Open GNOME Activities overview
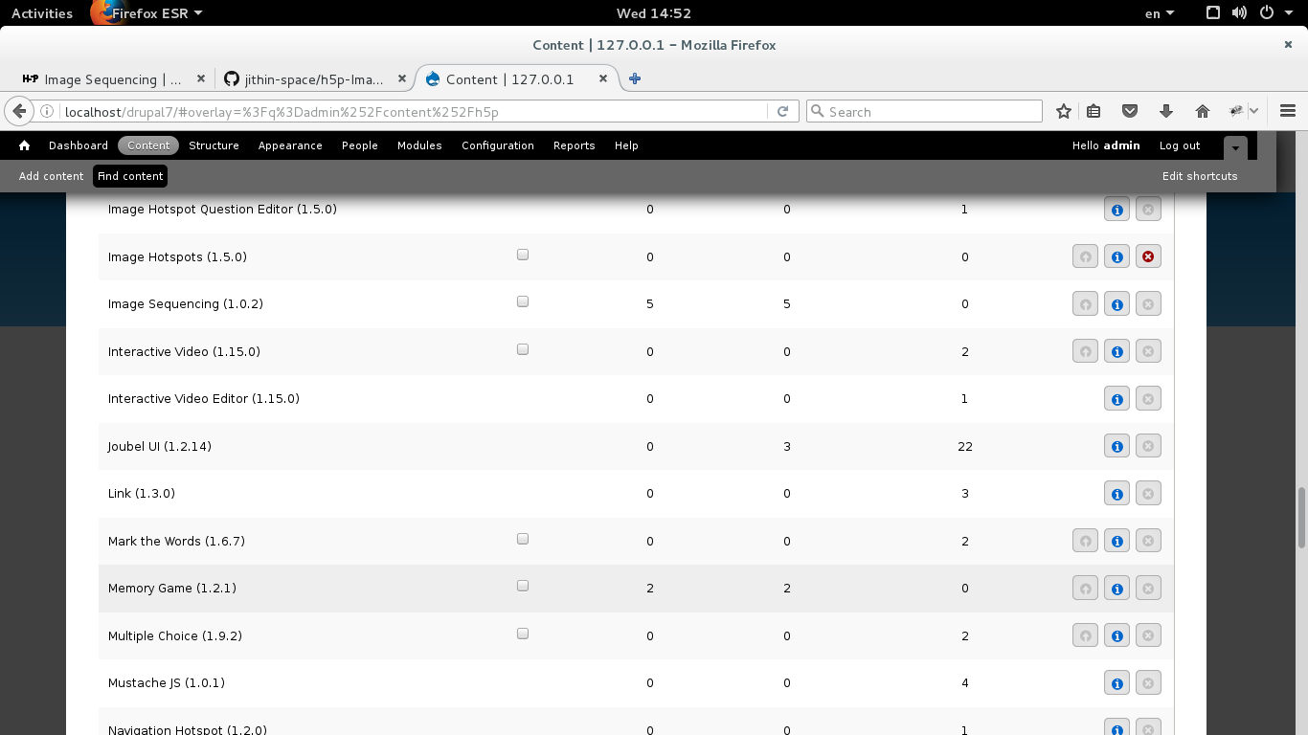This screenshot has width=1308, height=735. (42, 13)
